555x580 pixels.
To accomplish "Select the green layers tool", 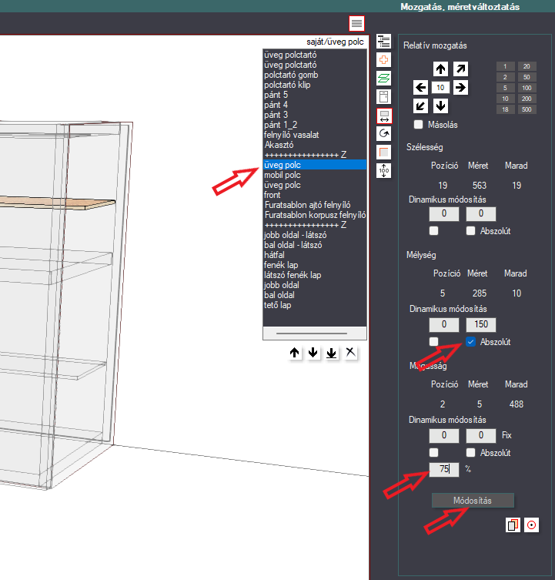I will point(384,78).
